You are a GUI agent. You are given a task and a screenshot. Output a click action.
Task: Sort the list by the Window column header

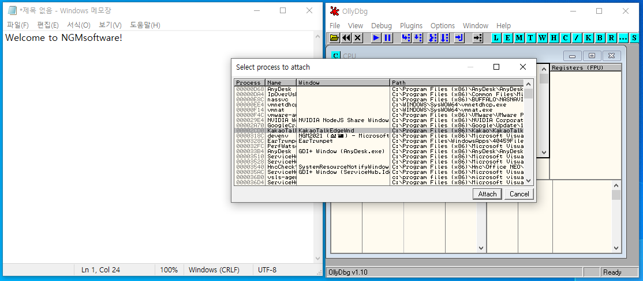(343, 82)
